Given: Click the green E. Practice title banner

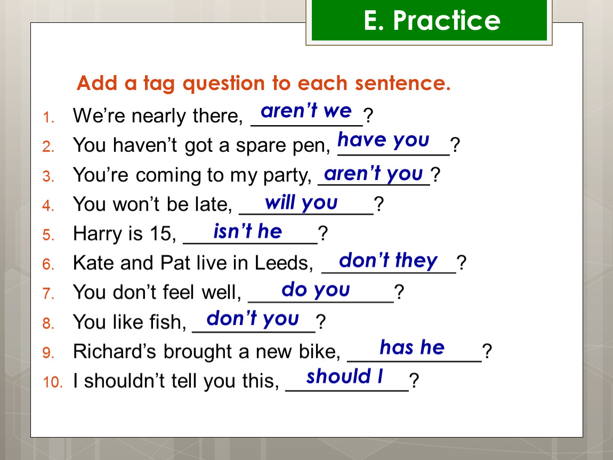Looking at the screenshot, I should click(x=429, y=20).
